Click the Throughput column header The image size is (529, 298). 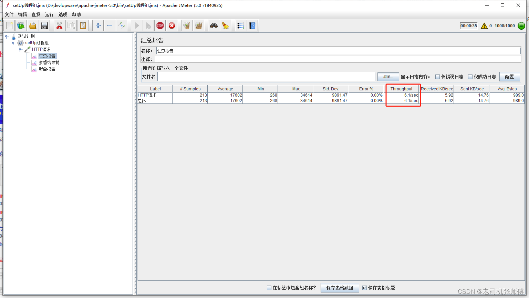point(401,89)
